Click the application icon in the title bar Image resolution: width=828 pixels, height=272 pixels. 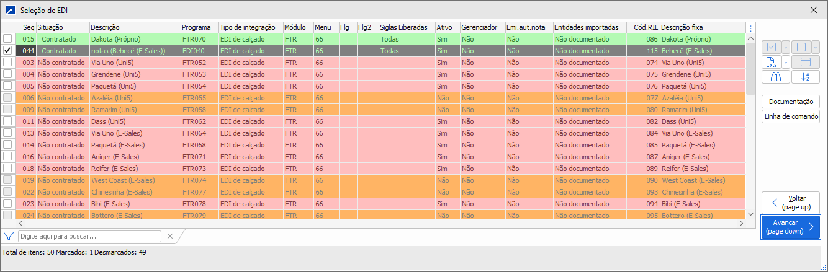[x=10, y=10]
